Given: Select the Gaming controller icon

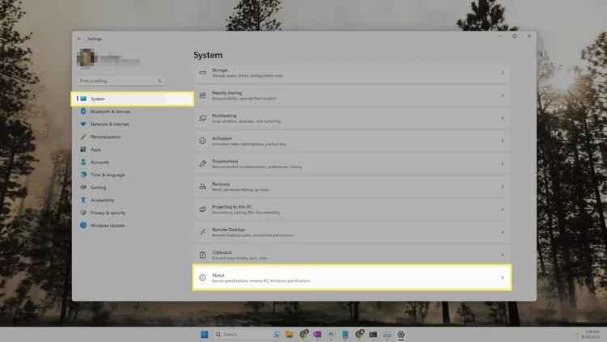Looking at the screenshot, I should point(83,188).
